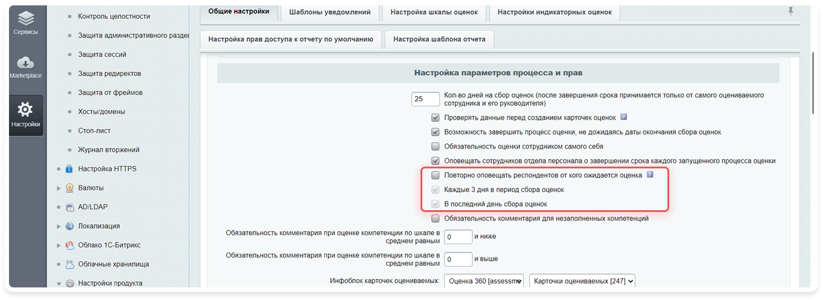Enable Обязательность оценки сотрудником самого себя
Viewport: 823px width, 300px height.
coord(435,146)
